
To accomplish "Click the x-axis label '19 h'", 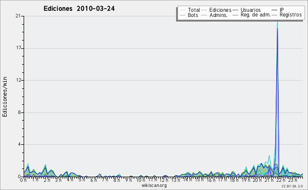I will [245, 180].
